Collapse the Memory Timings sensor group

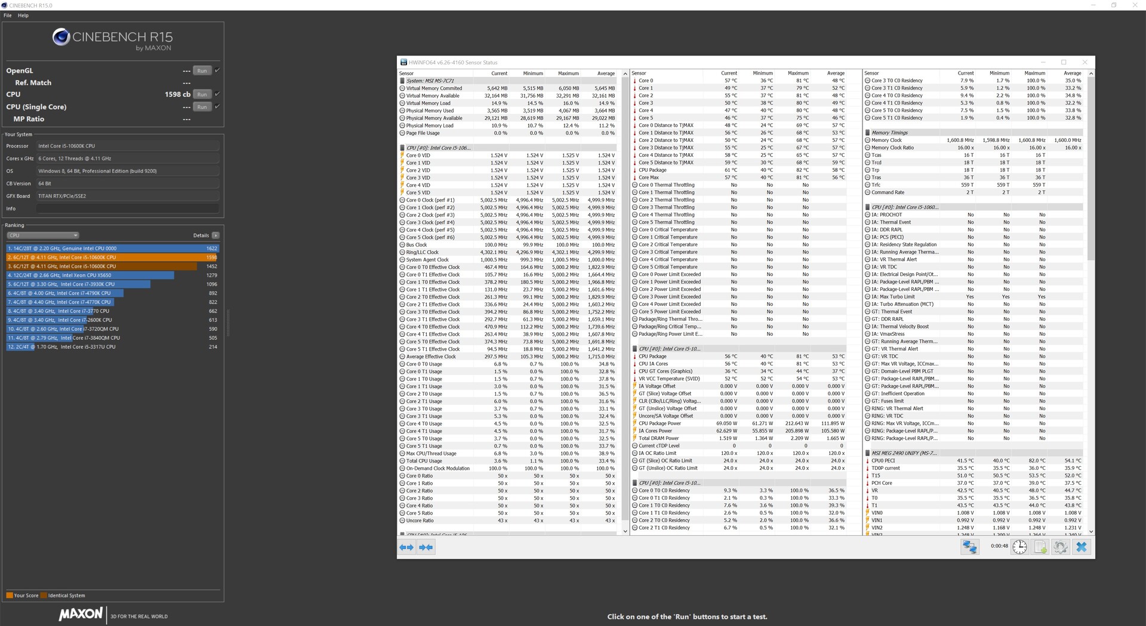pyautogui.click(x=973, y=133)
